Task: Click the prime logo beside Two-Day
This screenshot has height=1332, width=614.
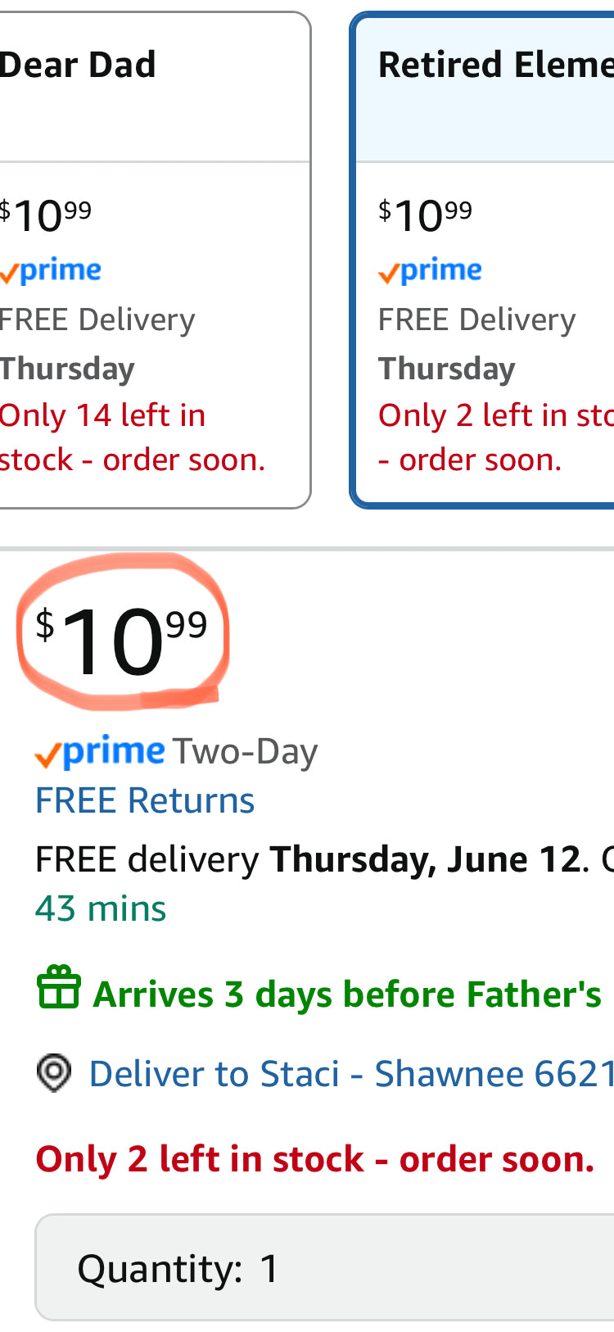Action: [99, 751]
